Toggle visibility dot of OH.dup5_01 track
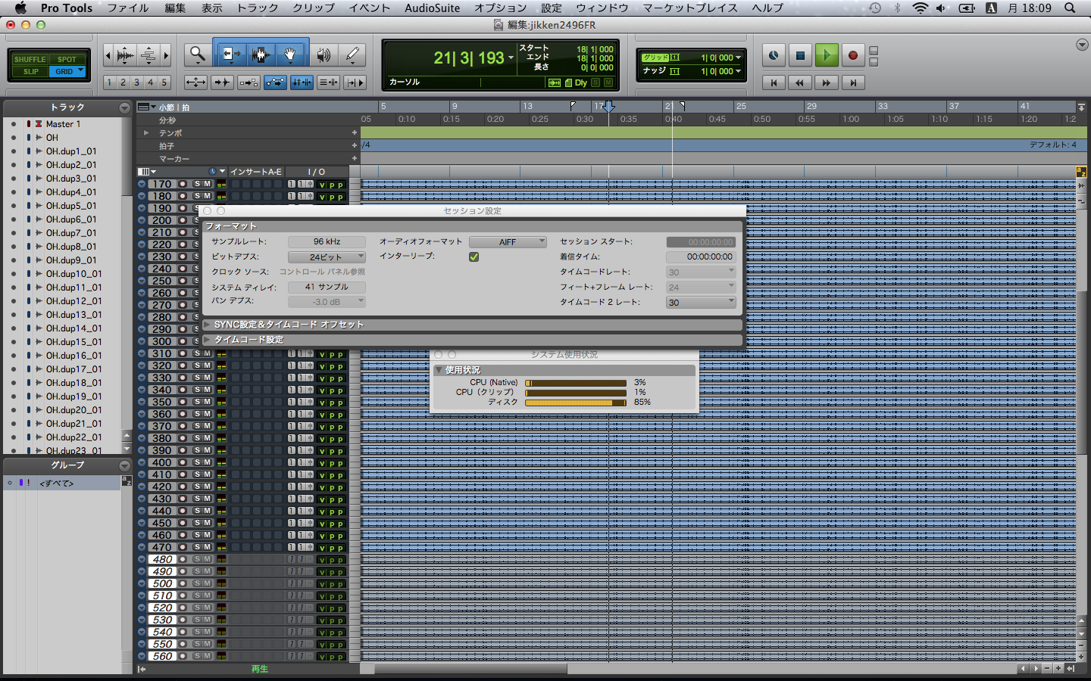The width and height of the screenshot is (1091, 681). [x=13, y=206]
